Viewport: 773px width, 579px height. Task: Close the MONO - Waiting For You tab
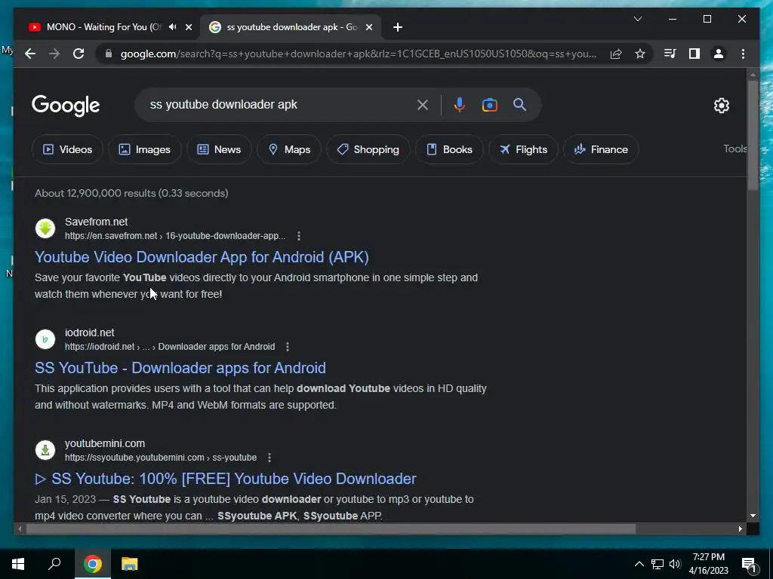coord(188,27)
